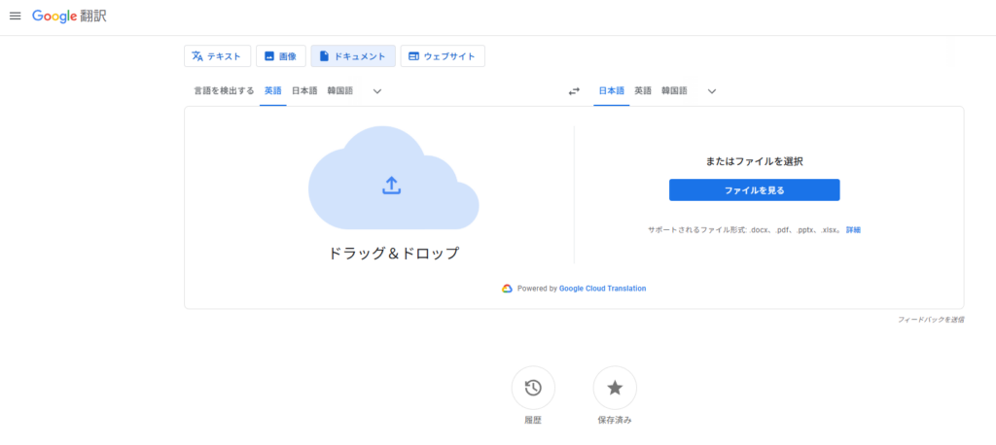Select the ドキュメント mode tab

pos(353,56)
